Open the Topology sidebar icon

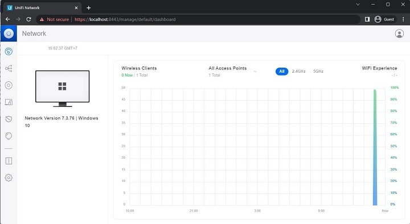[9, 68]
